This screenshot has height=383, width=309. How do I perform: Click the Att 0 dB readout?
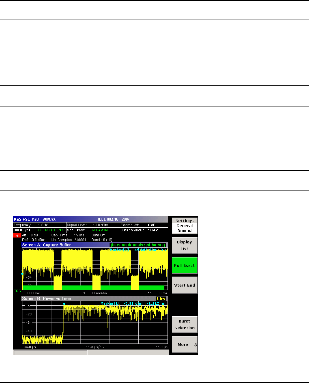pyautogui.click(x=30, y=235)
